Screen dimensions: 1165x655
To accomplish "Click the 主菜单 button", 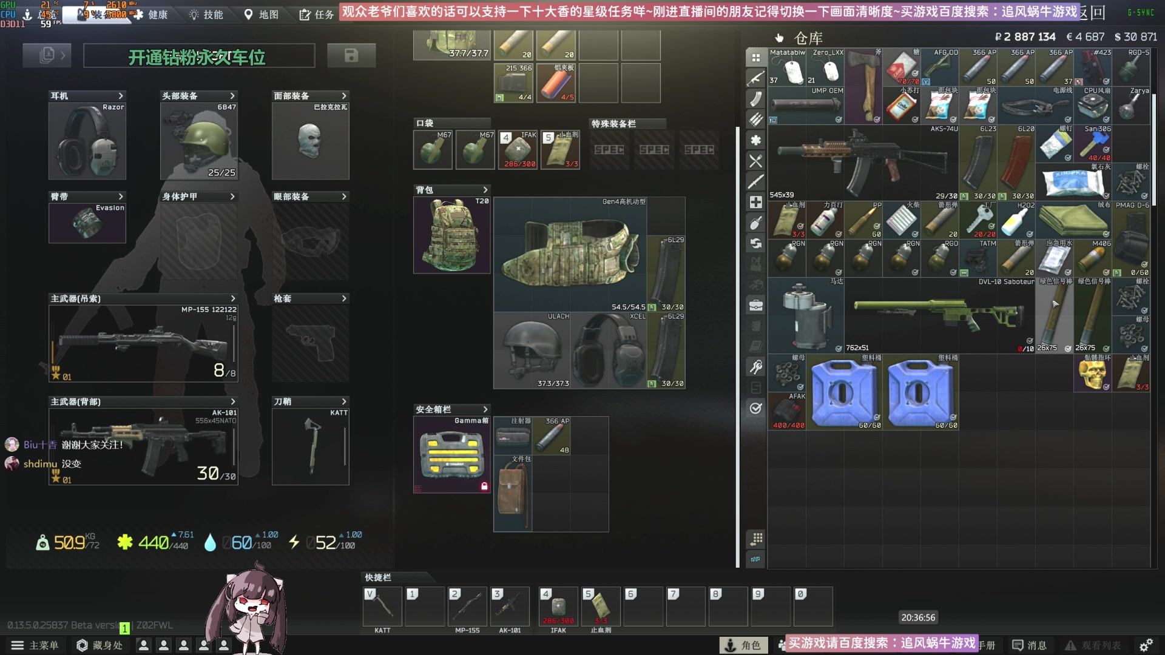I will pyautogui.click(x=35, y=645).
